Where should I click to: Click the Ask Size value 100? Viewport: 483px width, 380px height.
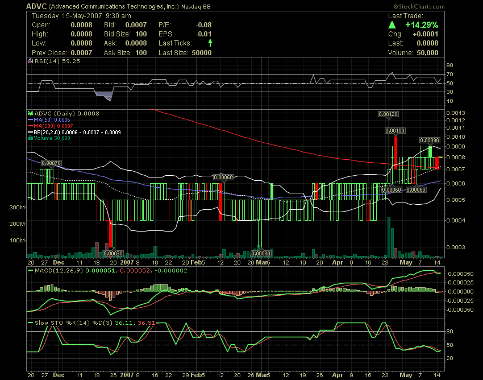coord(141,52)
